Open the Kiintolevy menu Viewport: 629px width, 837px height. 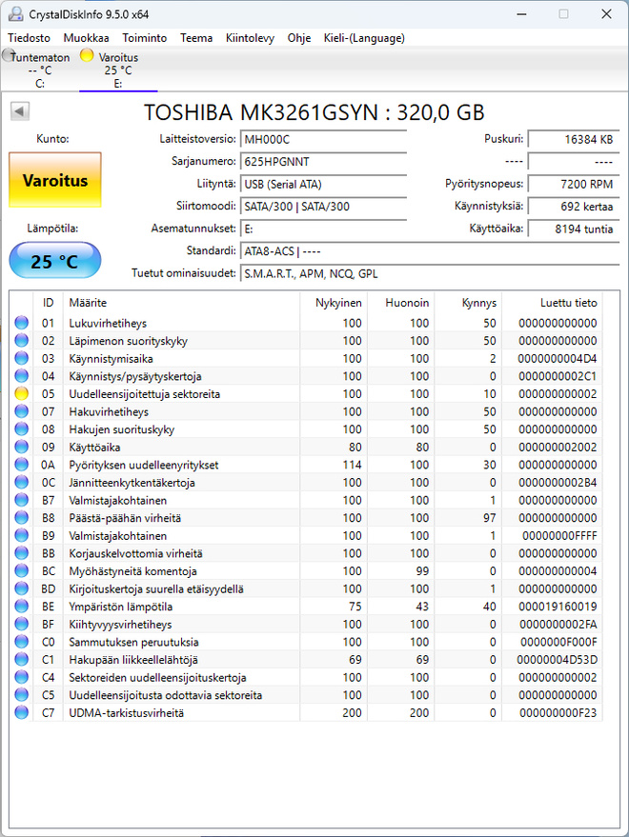click(x=250, y=38)
